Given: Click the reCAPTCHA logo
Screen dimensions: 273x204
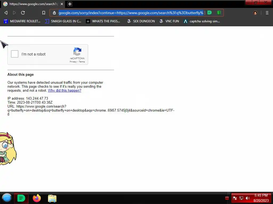Looking at the screenshot, I should tap(77, 52).
